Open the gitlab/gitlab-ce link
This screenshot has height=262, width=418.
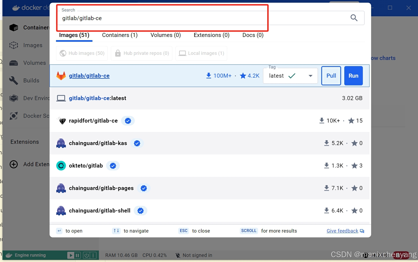[89, 76]
